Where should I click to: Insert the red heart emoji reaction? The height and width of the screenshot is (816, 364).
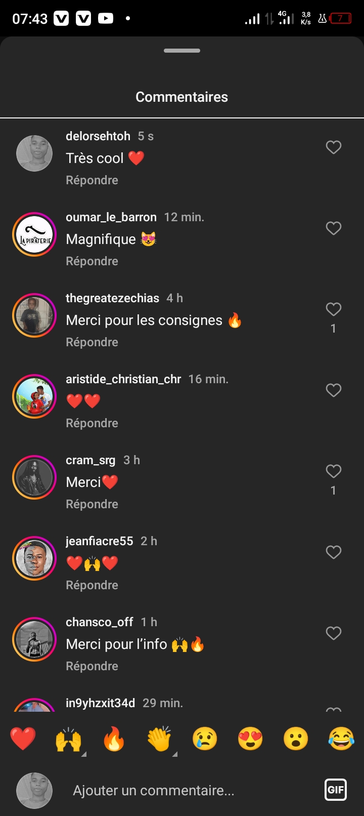pyautogui.click(x=23, y=739)
